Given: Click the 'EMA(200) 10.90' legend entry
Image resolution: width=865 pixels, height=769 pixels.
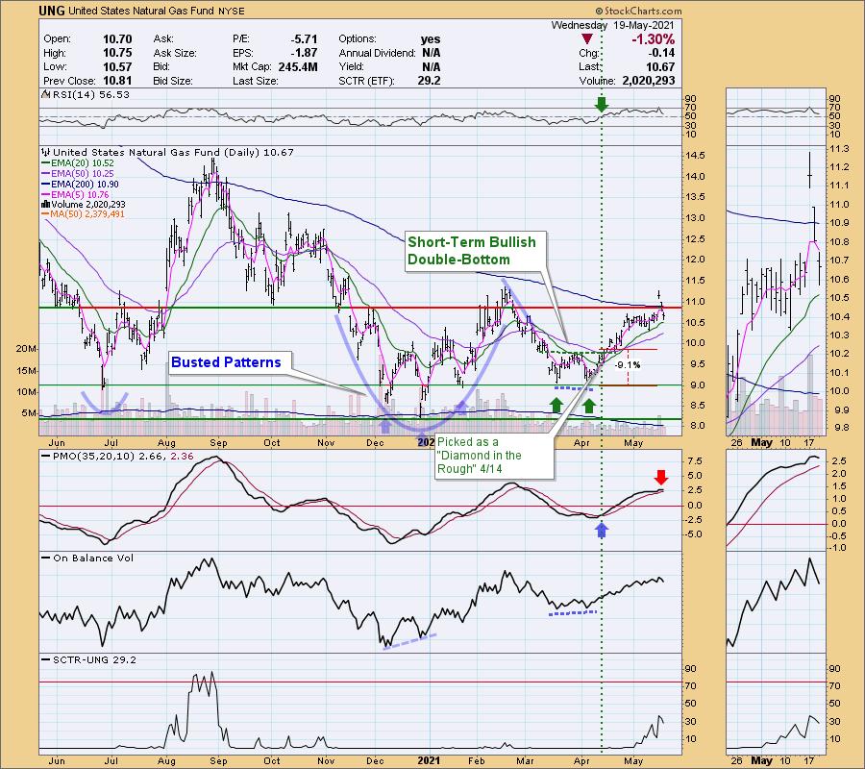Looking at the screenshot, I should click(x=80, y=185).
